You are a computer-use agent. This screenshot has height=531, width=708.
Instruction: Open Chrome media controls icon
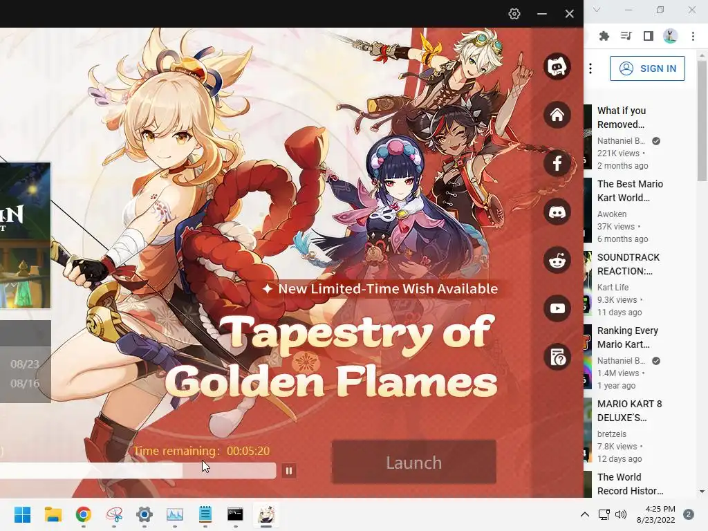pyautogui.click(x=626, y=36)
